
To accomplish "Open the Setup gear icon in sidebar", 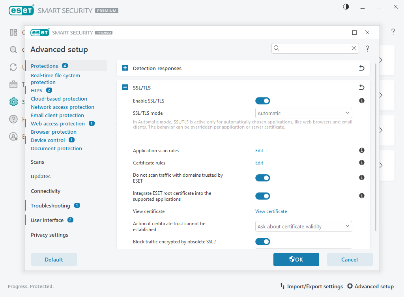I will point(13,101).
